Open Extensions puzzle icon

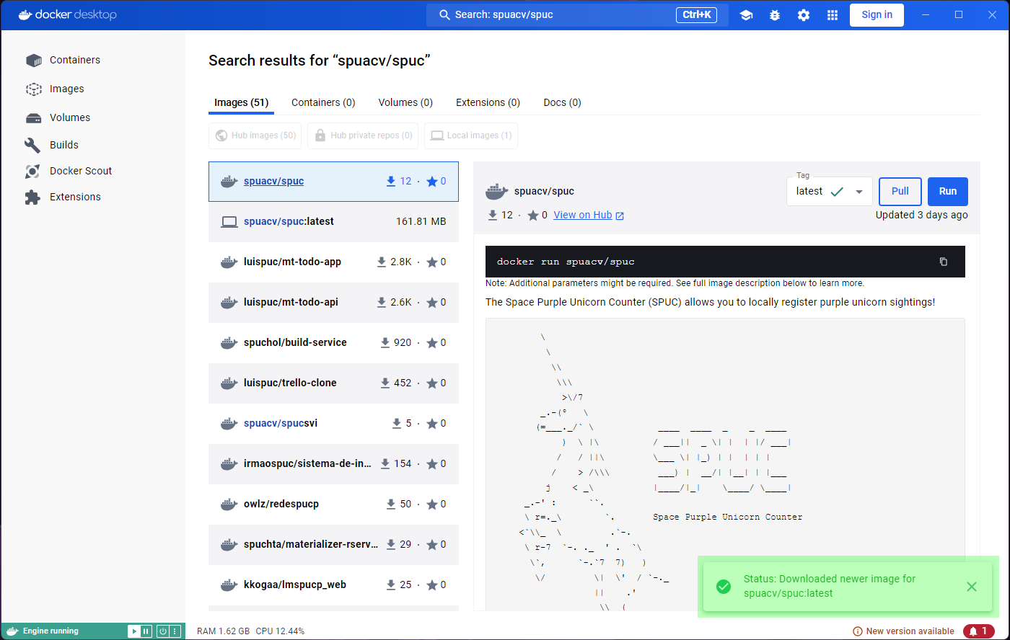[32, 197]
